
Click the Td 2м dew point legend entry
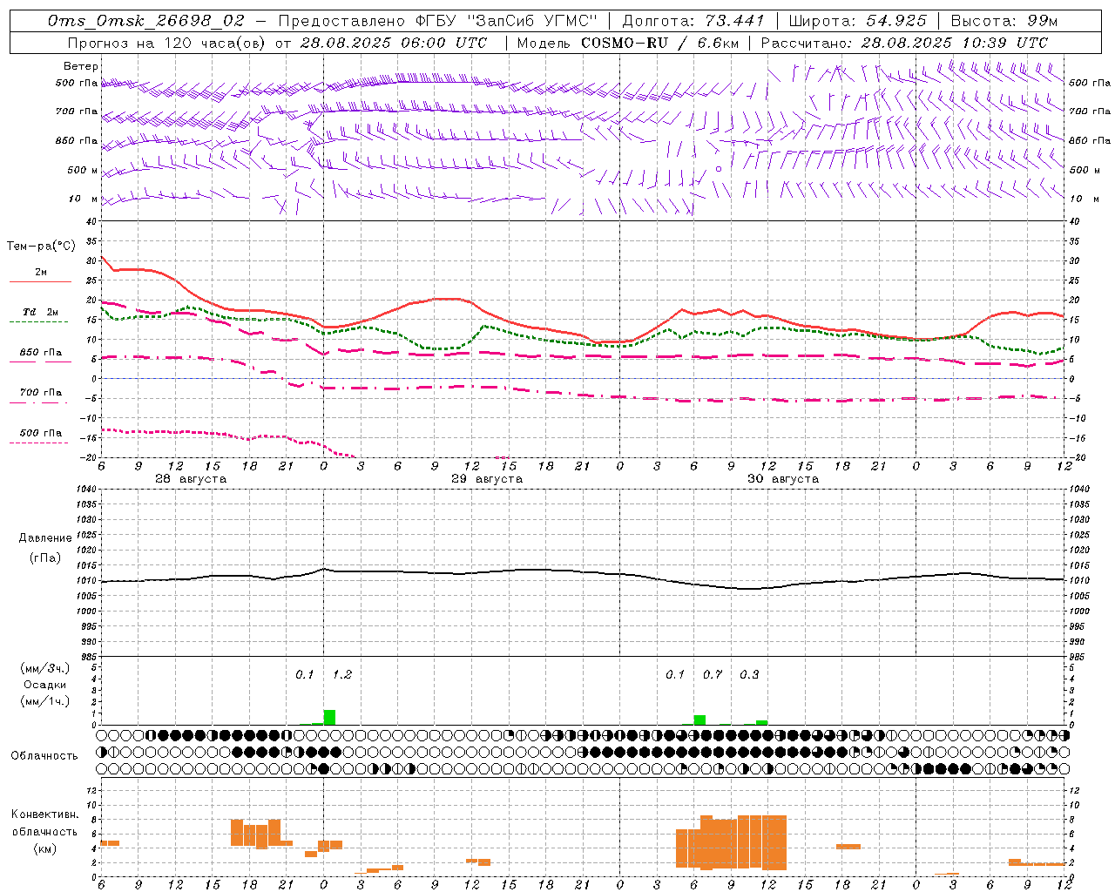pyautogui.click(x=40, y=312)
